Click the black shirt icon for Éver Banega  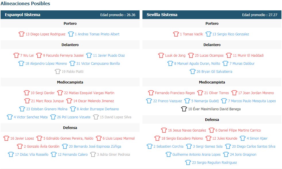coord(184,109)
